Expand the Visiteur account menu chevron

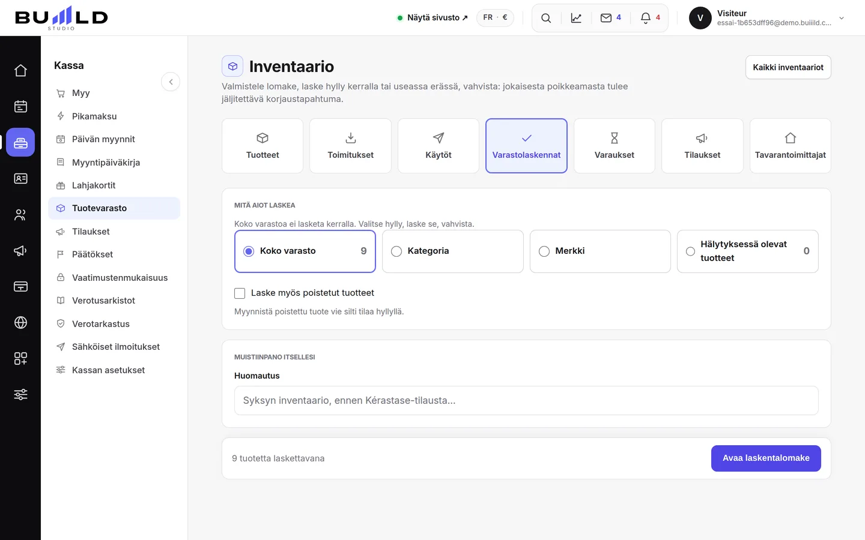(842, 18)
